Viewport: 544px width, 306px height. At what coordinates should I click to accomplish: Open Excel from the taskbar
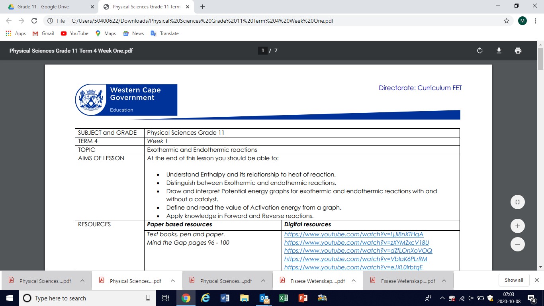point(284,298)
